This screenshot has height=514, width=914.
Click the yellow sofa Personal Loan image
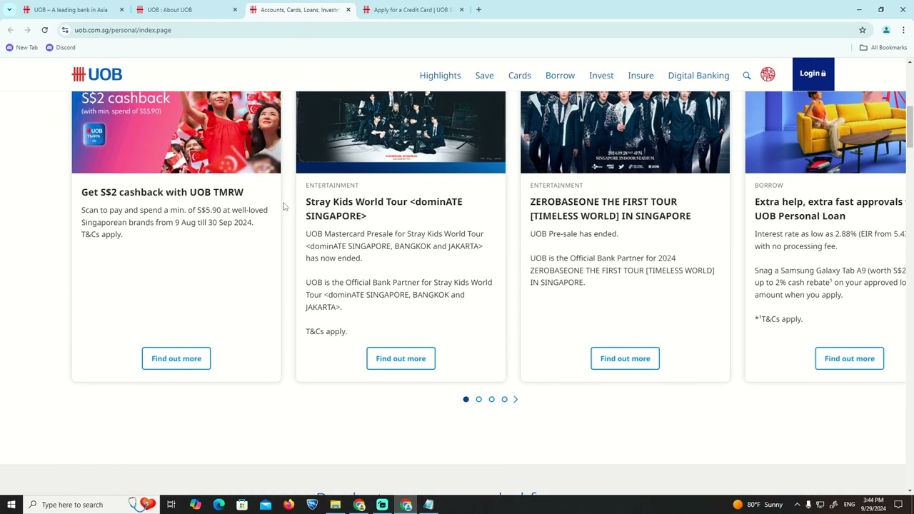click(825, 132)
